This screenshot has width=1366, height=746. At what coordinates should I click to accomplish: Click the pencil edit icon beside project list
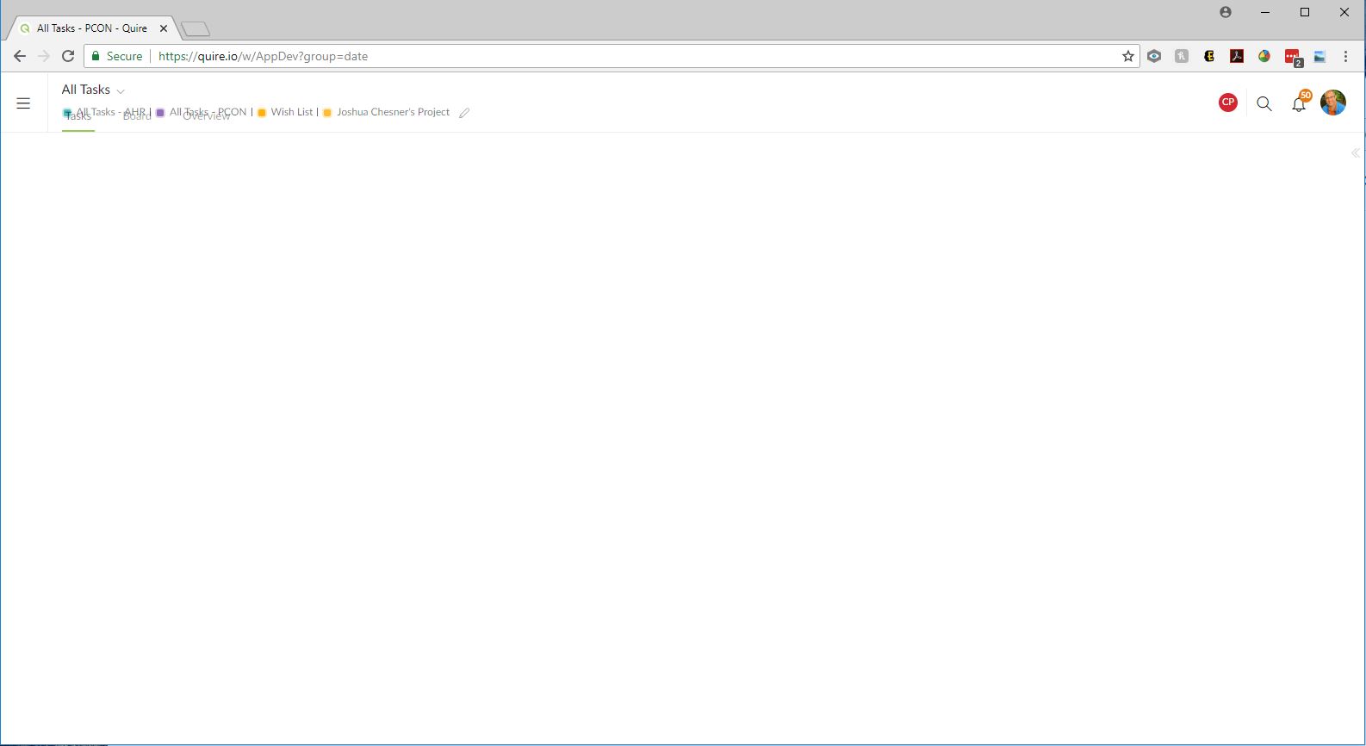pos(464,113)
